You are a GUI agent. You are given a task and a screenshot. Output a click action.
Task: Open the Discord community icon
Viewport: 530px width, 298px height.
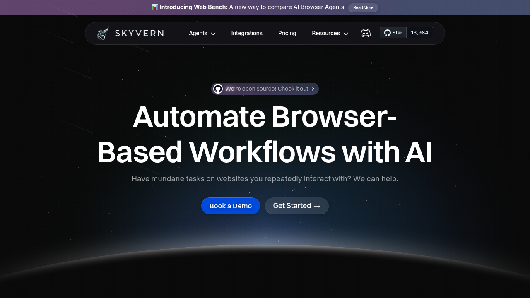[366, 33]
